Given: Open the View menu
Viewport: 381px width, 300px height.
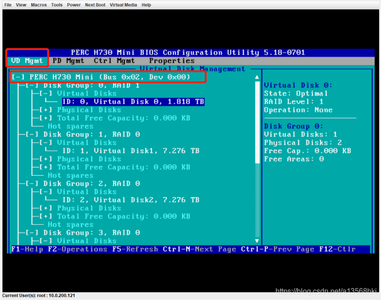Looking at the screenshot, I should [x=21, y=5].
